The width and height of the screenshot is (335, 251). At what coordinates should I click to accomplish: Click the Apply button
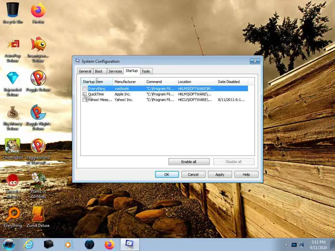pos(220,175)
